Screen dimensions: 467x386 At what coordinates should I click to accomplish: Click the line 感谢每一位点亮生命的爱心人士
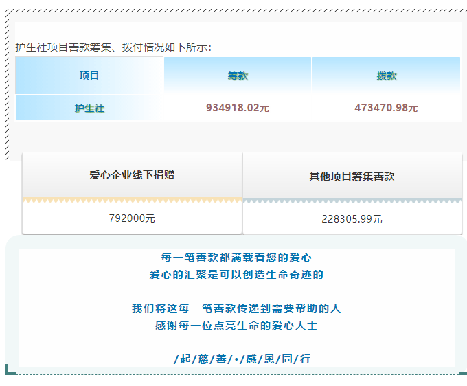(x=236, y=326)
